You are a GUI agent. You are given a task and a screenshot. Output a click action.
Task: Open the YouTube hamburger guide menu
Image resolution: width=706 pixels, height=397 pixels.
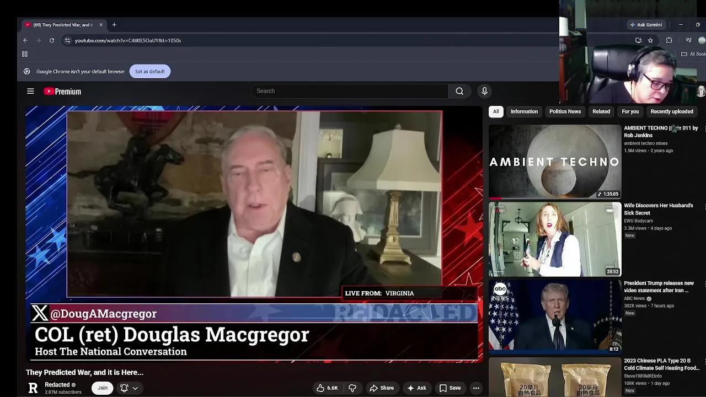pos(30,92)
